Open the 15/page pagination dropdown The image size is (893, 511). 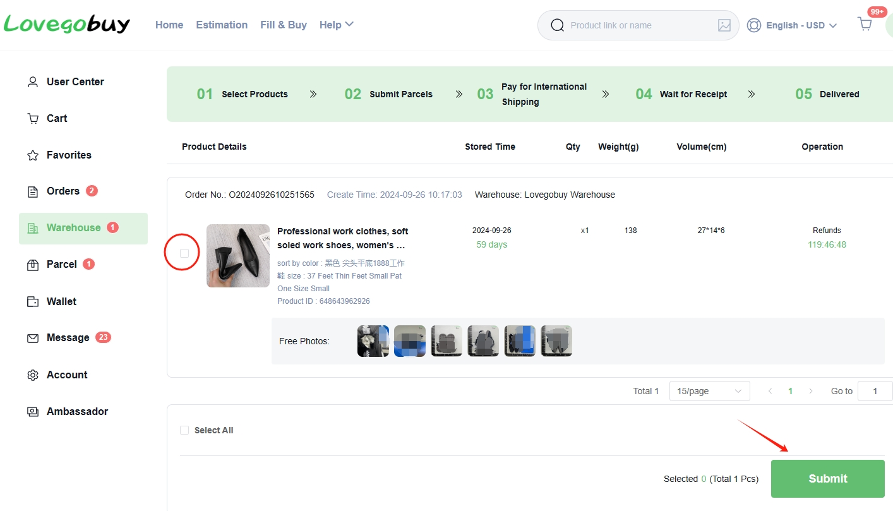pyautogui.click(x=710, y=391)
